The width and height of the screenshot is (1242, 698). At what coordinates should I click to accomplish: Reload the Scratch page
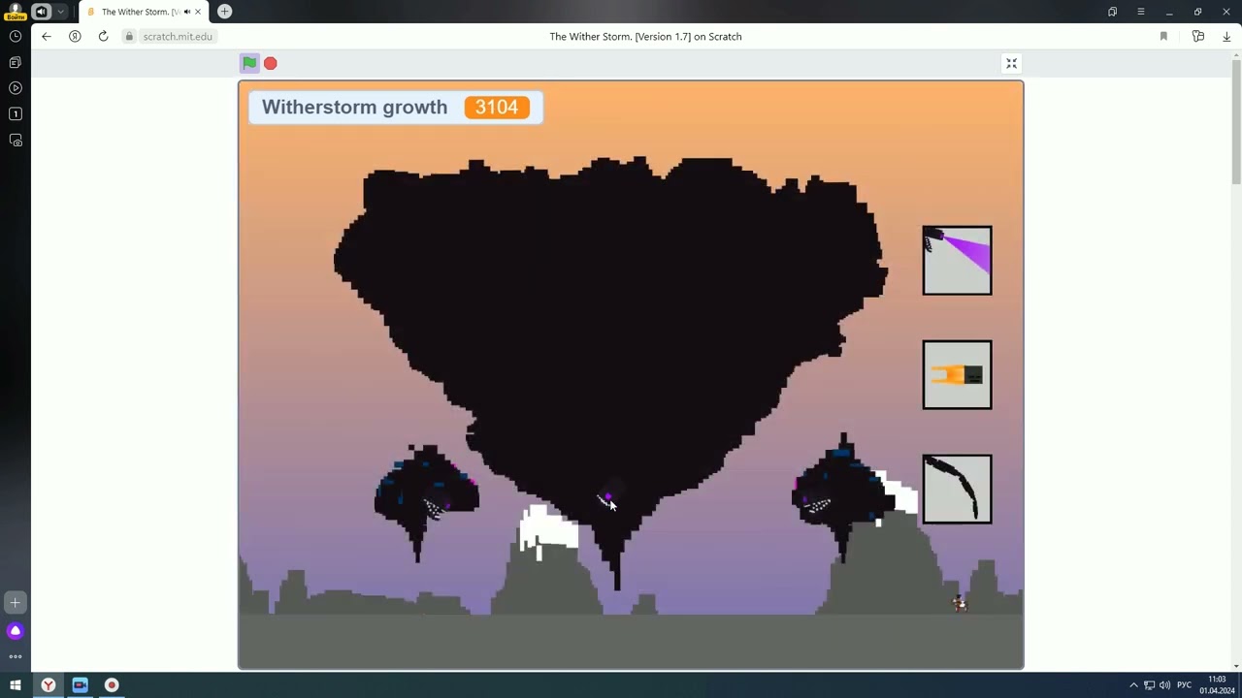[x=103, y=37]
